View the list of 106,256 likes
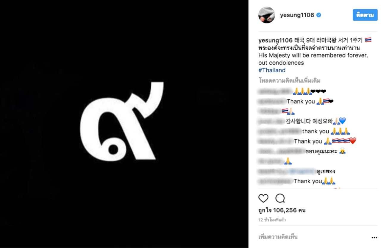The image size is (381, 248). pos(282,210)
